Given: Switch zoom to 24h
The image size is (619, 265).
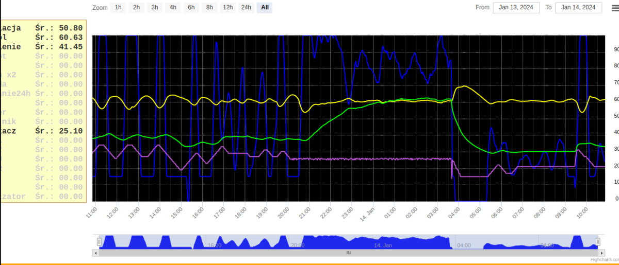Looking at the screenshot, I should pos(247,8).
